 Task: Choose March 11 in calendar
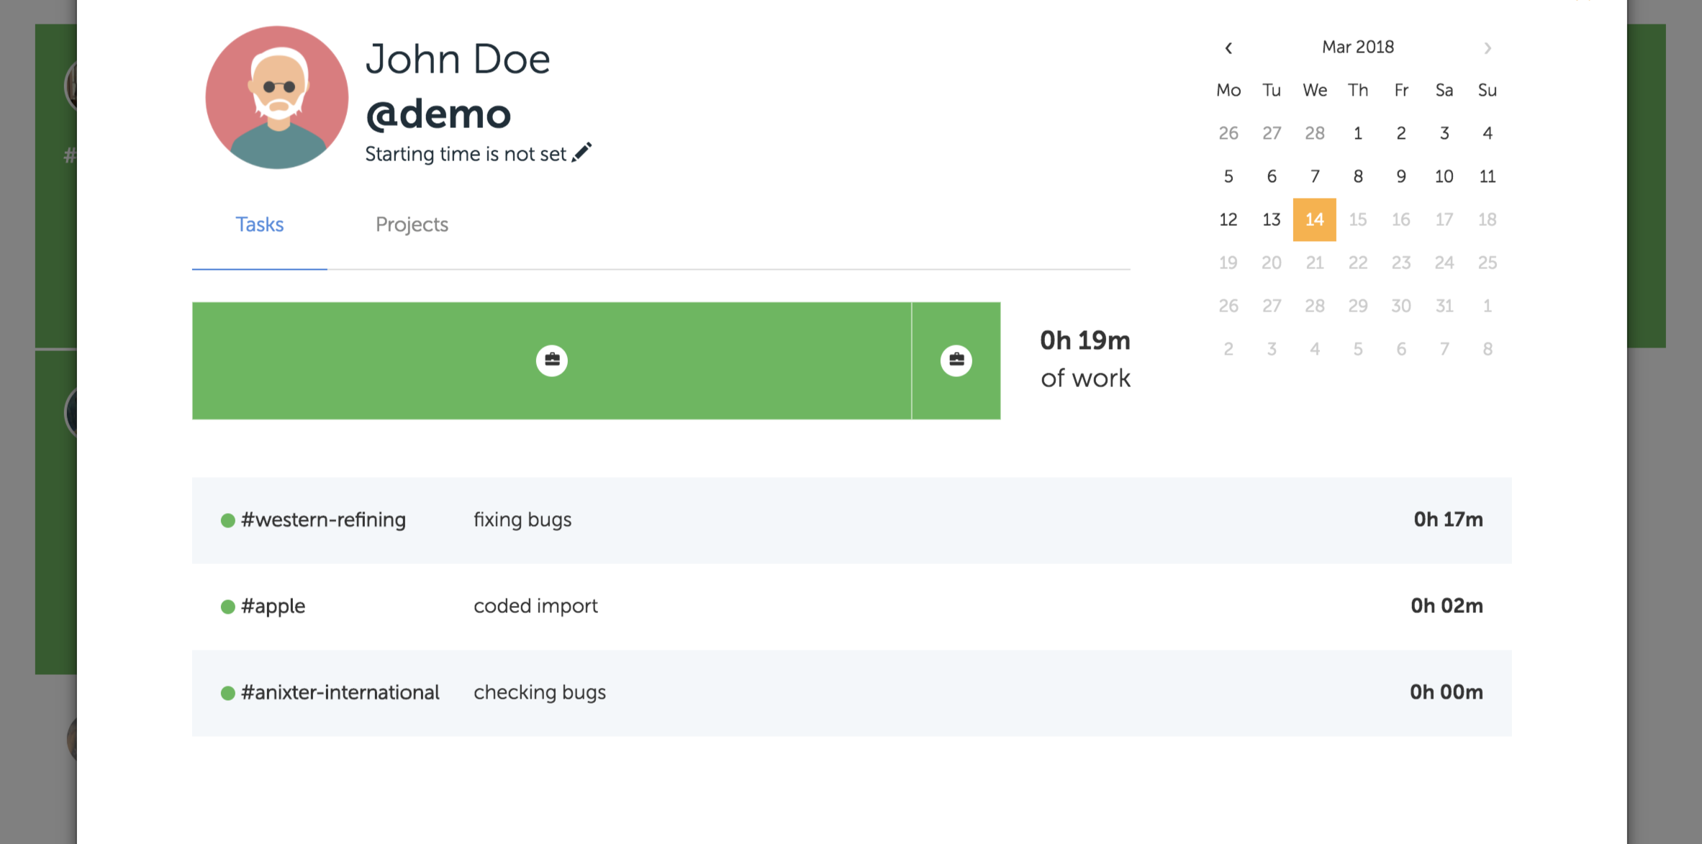pos(1488,176)
